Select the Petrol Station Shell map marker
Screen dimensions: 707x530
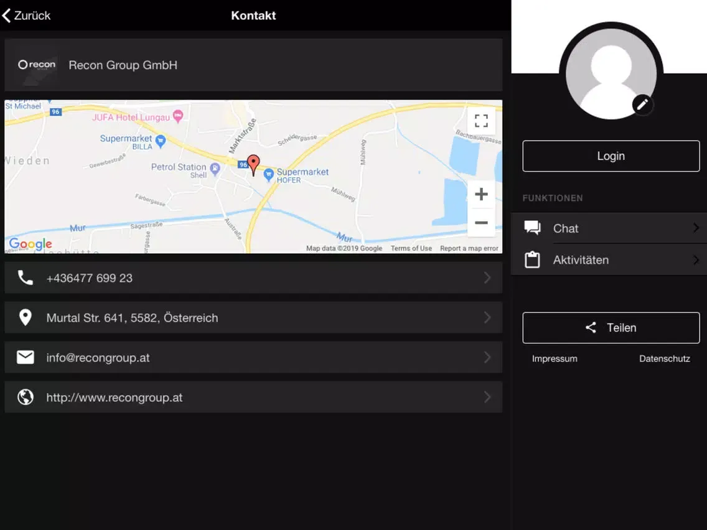[215, 169]
